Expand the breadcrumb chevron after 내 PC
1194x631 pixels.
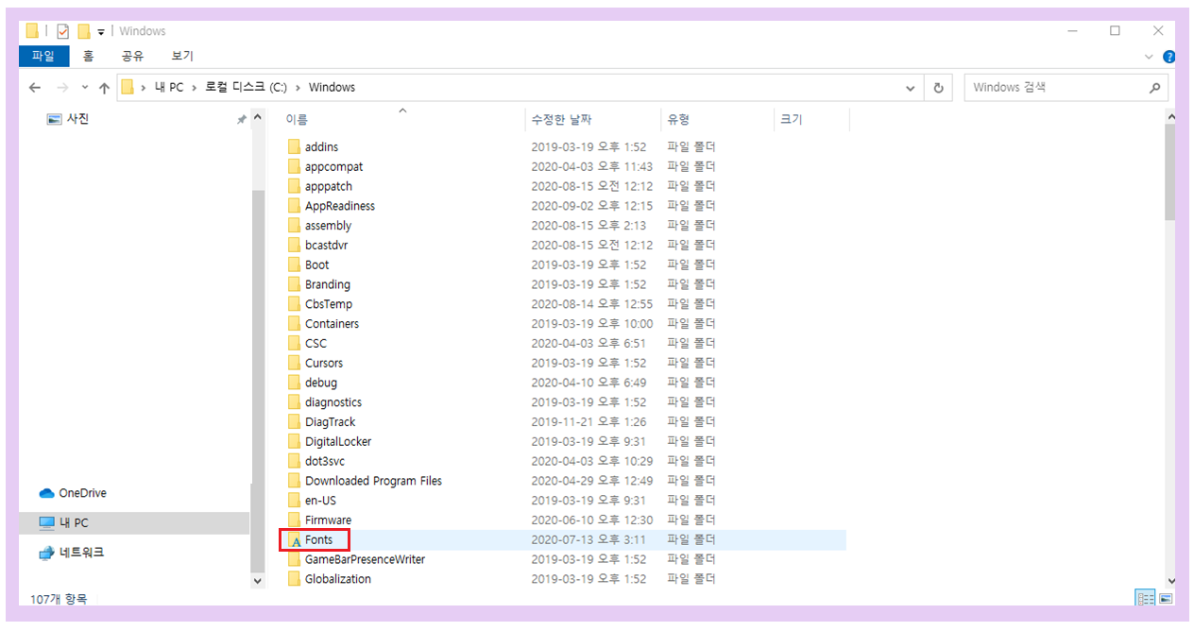tap(193, 88)
